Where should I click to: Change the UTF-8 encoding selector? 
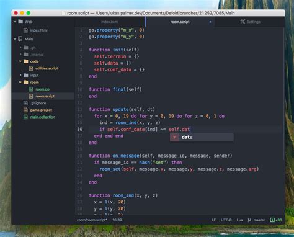click(x=226, y=220)
